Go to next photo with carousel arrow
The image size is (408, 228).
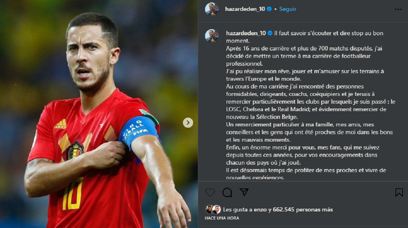point(188,123)
